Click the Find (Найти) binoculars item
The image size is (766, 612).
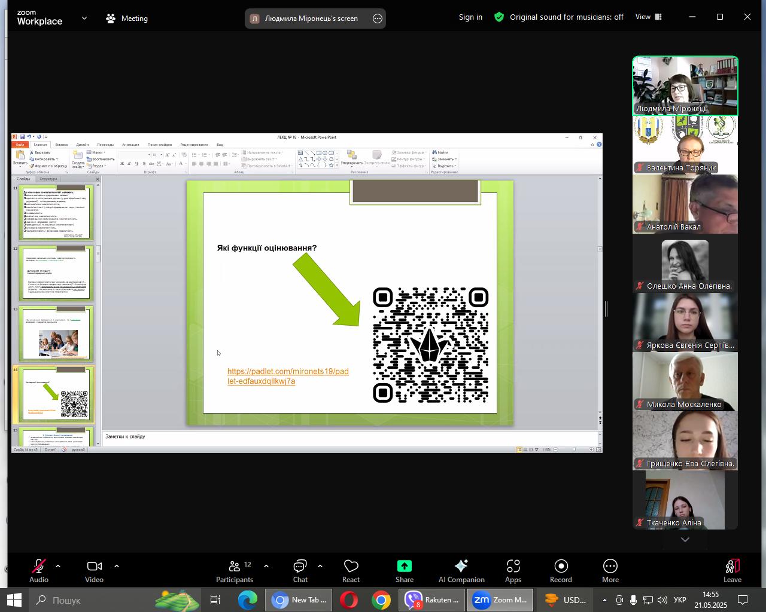(440, 152)
